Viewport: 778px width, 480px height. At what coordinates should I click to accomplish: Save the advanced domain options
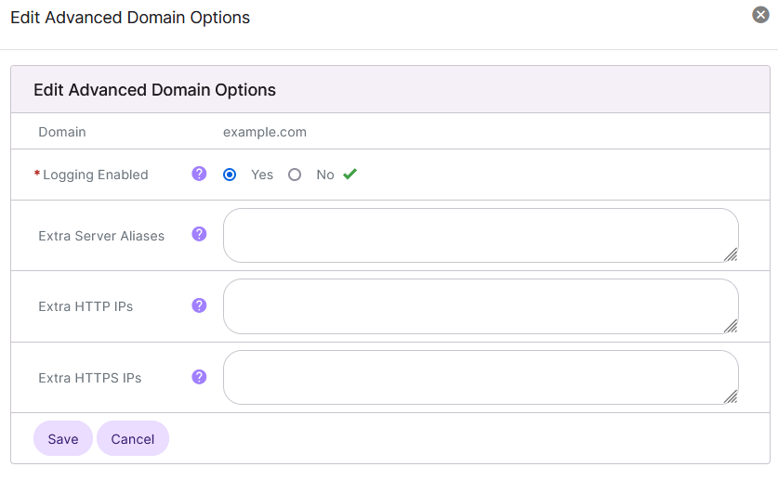[x=63, y=439]
